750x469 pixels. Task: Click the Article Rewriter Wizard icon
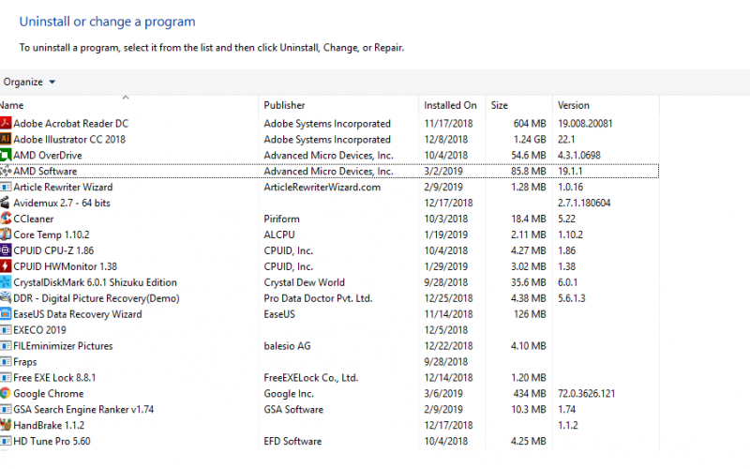click(x=6, y=187)
